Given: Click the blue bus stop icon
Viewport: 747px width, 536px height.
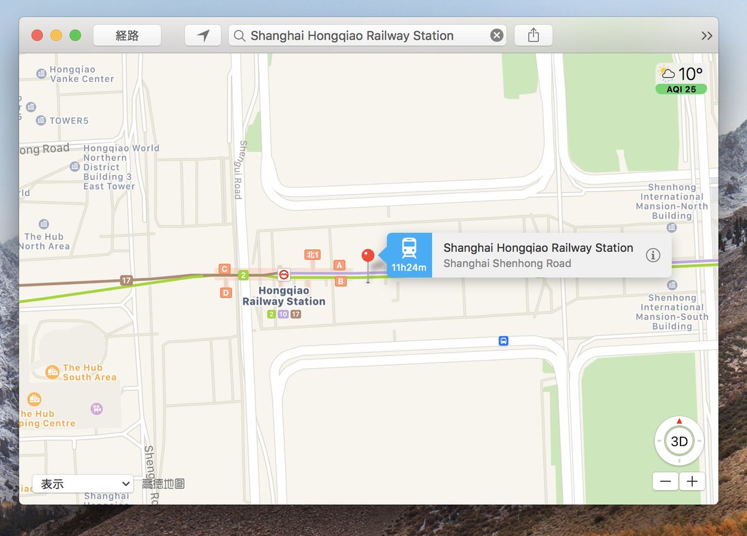Looking at the screenshot, I should point(503,341).
